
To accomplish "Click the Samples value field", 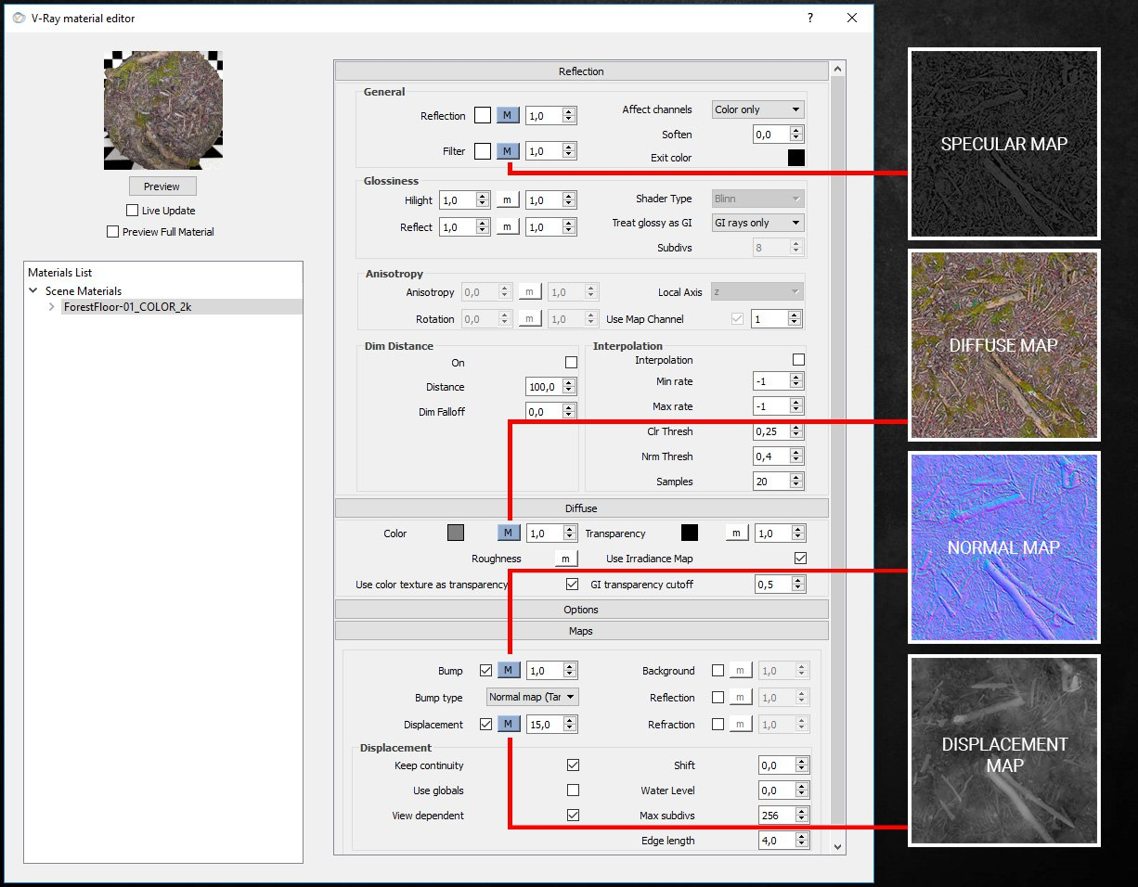I will coord(770,482).
